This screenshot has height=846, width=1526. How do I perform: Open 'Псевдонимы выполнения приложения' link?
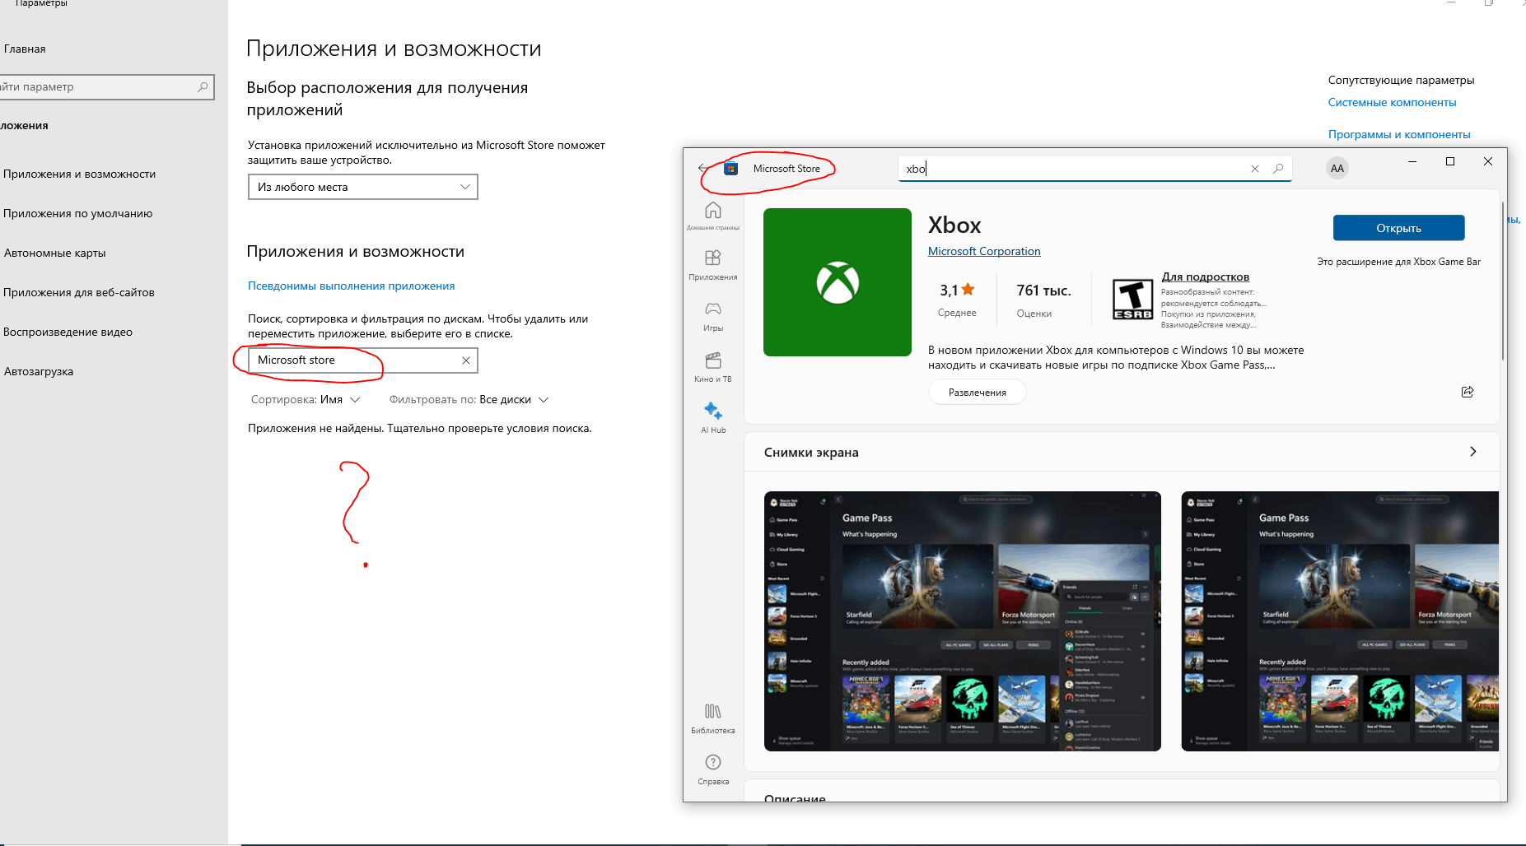click(x=351, y=286)
